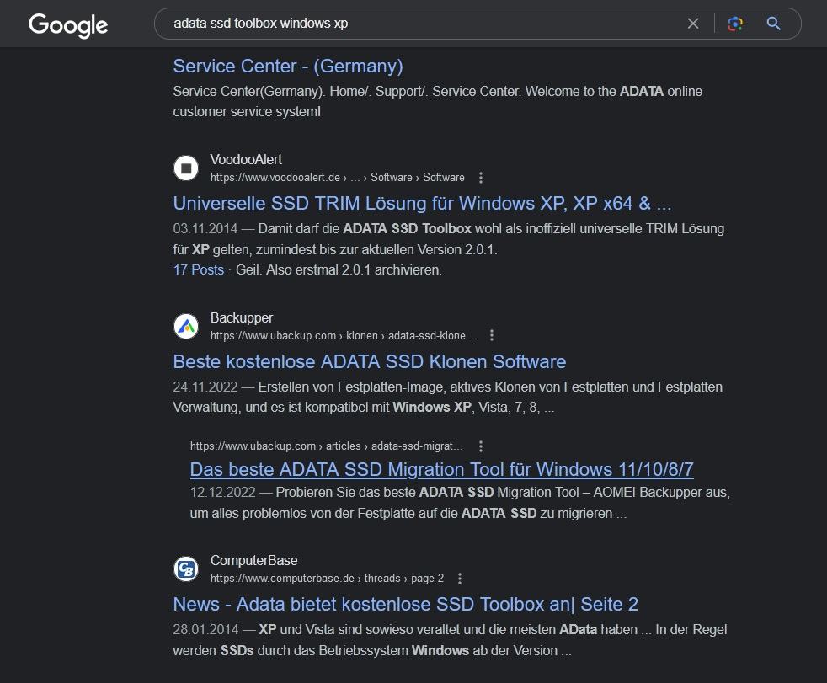Click the 'Welcome to the ADATA online' snippet text
Viewport: 827px width, 683px height.
pyautogui.click(x=614, y=92)
